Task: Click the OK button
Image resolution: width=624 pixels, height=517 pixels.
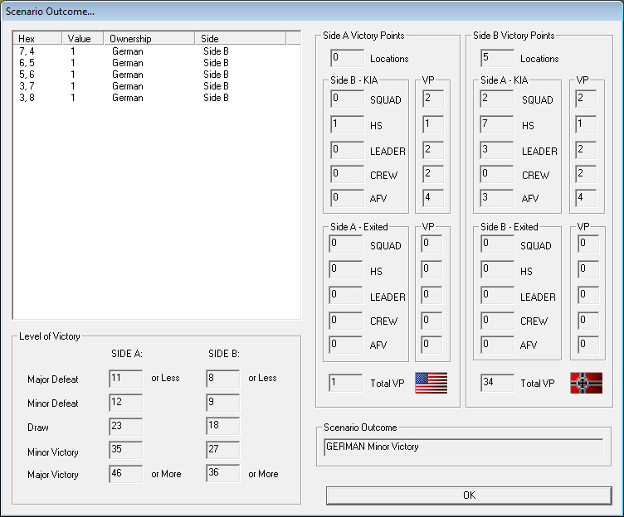Action: [x=469, y=495]
